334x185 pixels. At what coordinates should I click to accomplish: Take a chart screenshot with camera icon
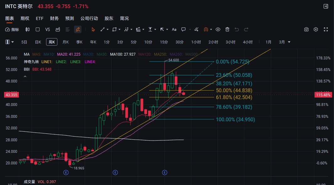pyautogui.click(x=306, y=29)
